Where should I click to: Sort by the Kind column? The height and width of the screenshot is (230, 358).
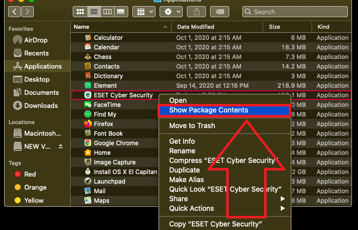click(x=332, y=27)
